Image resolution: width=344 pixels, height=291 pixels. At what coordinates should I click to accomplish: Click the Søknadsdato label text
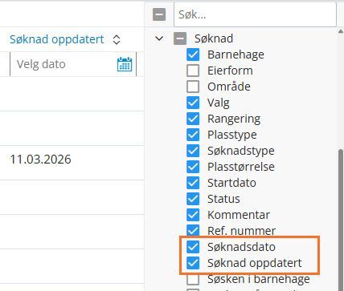[x=241, y=247]
